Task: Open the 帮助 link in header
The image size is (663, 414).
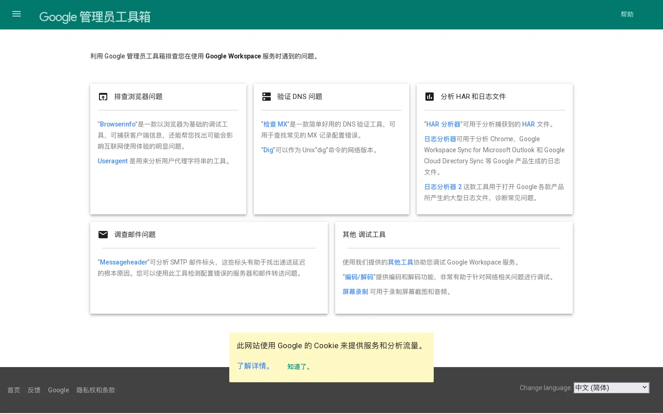Action: pyautogui.click(x=627, y=14)
